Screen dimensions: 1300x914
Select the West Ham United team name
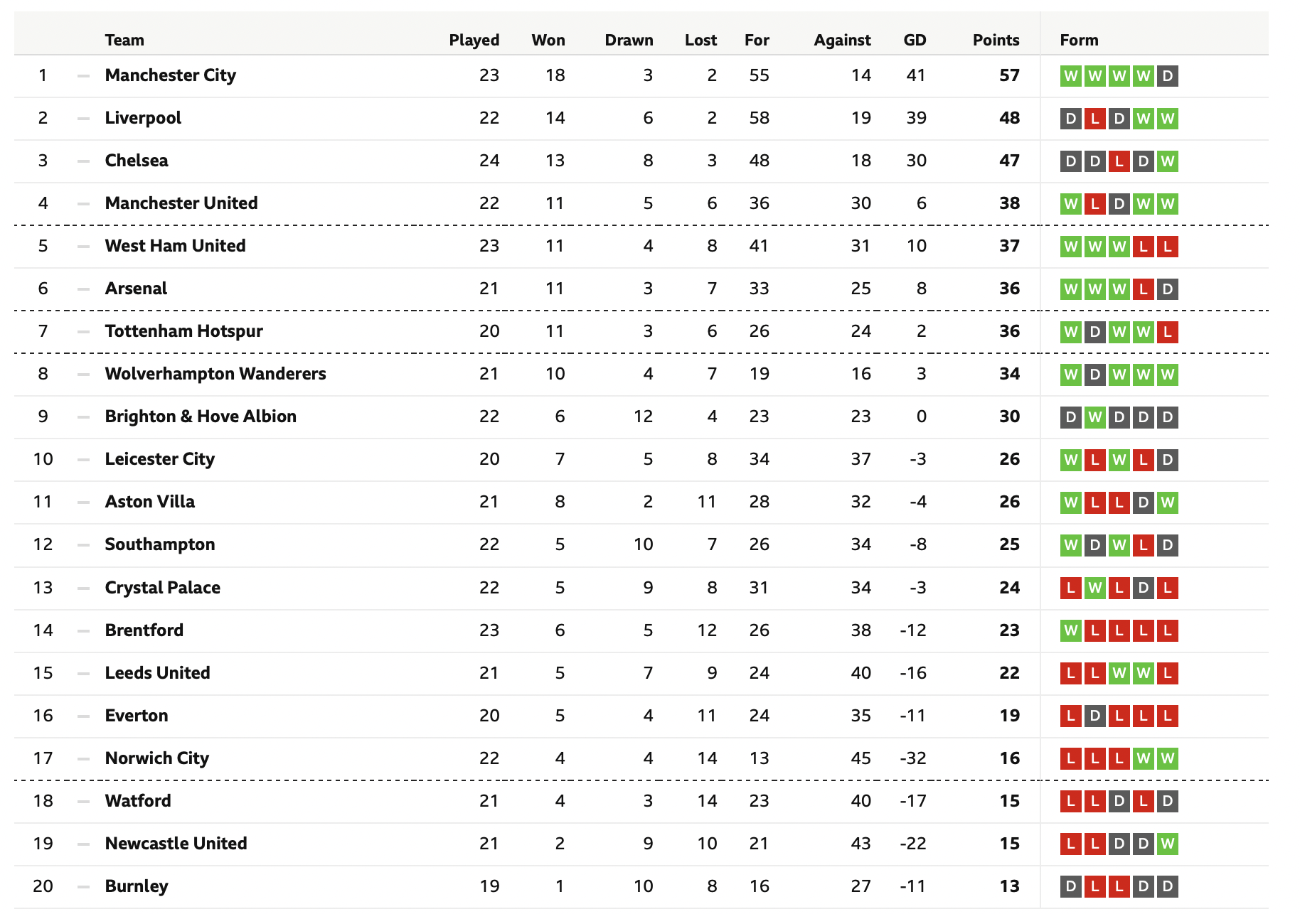point(175,246)
